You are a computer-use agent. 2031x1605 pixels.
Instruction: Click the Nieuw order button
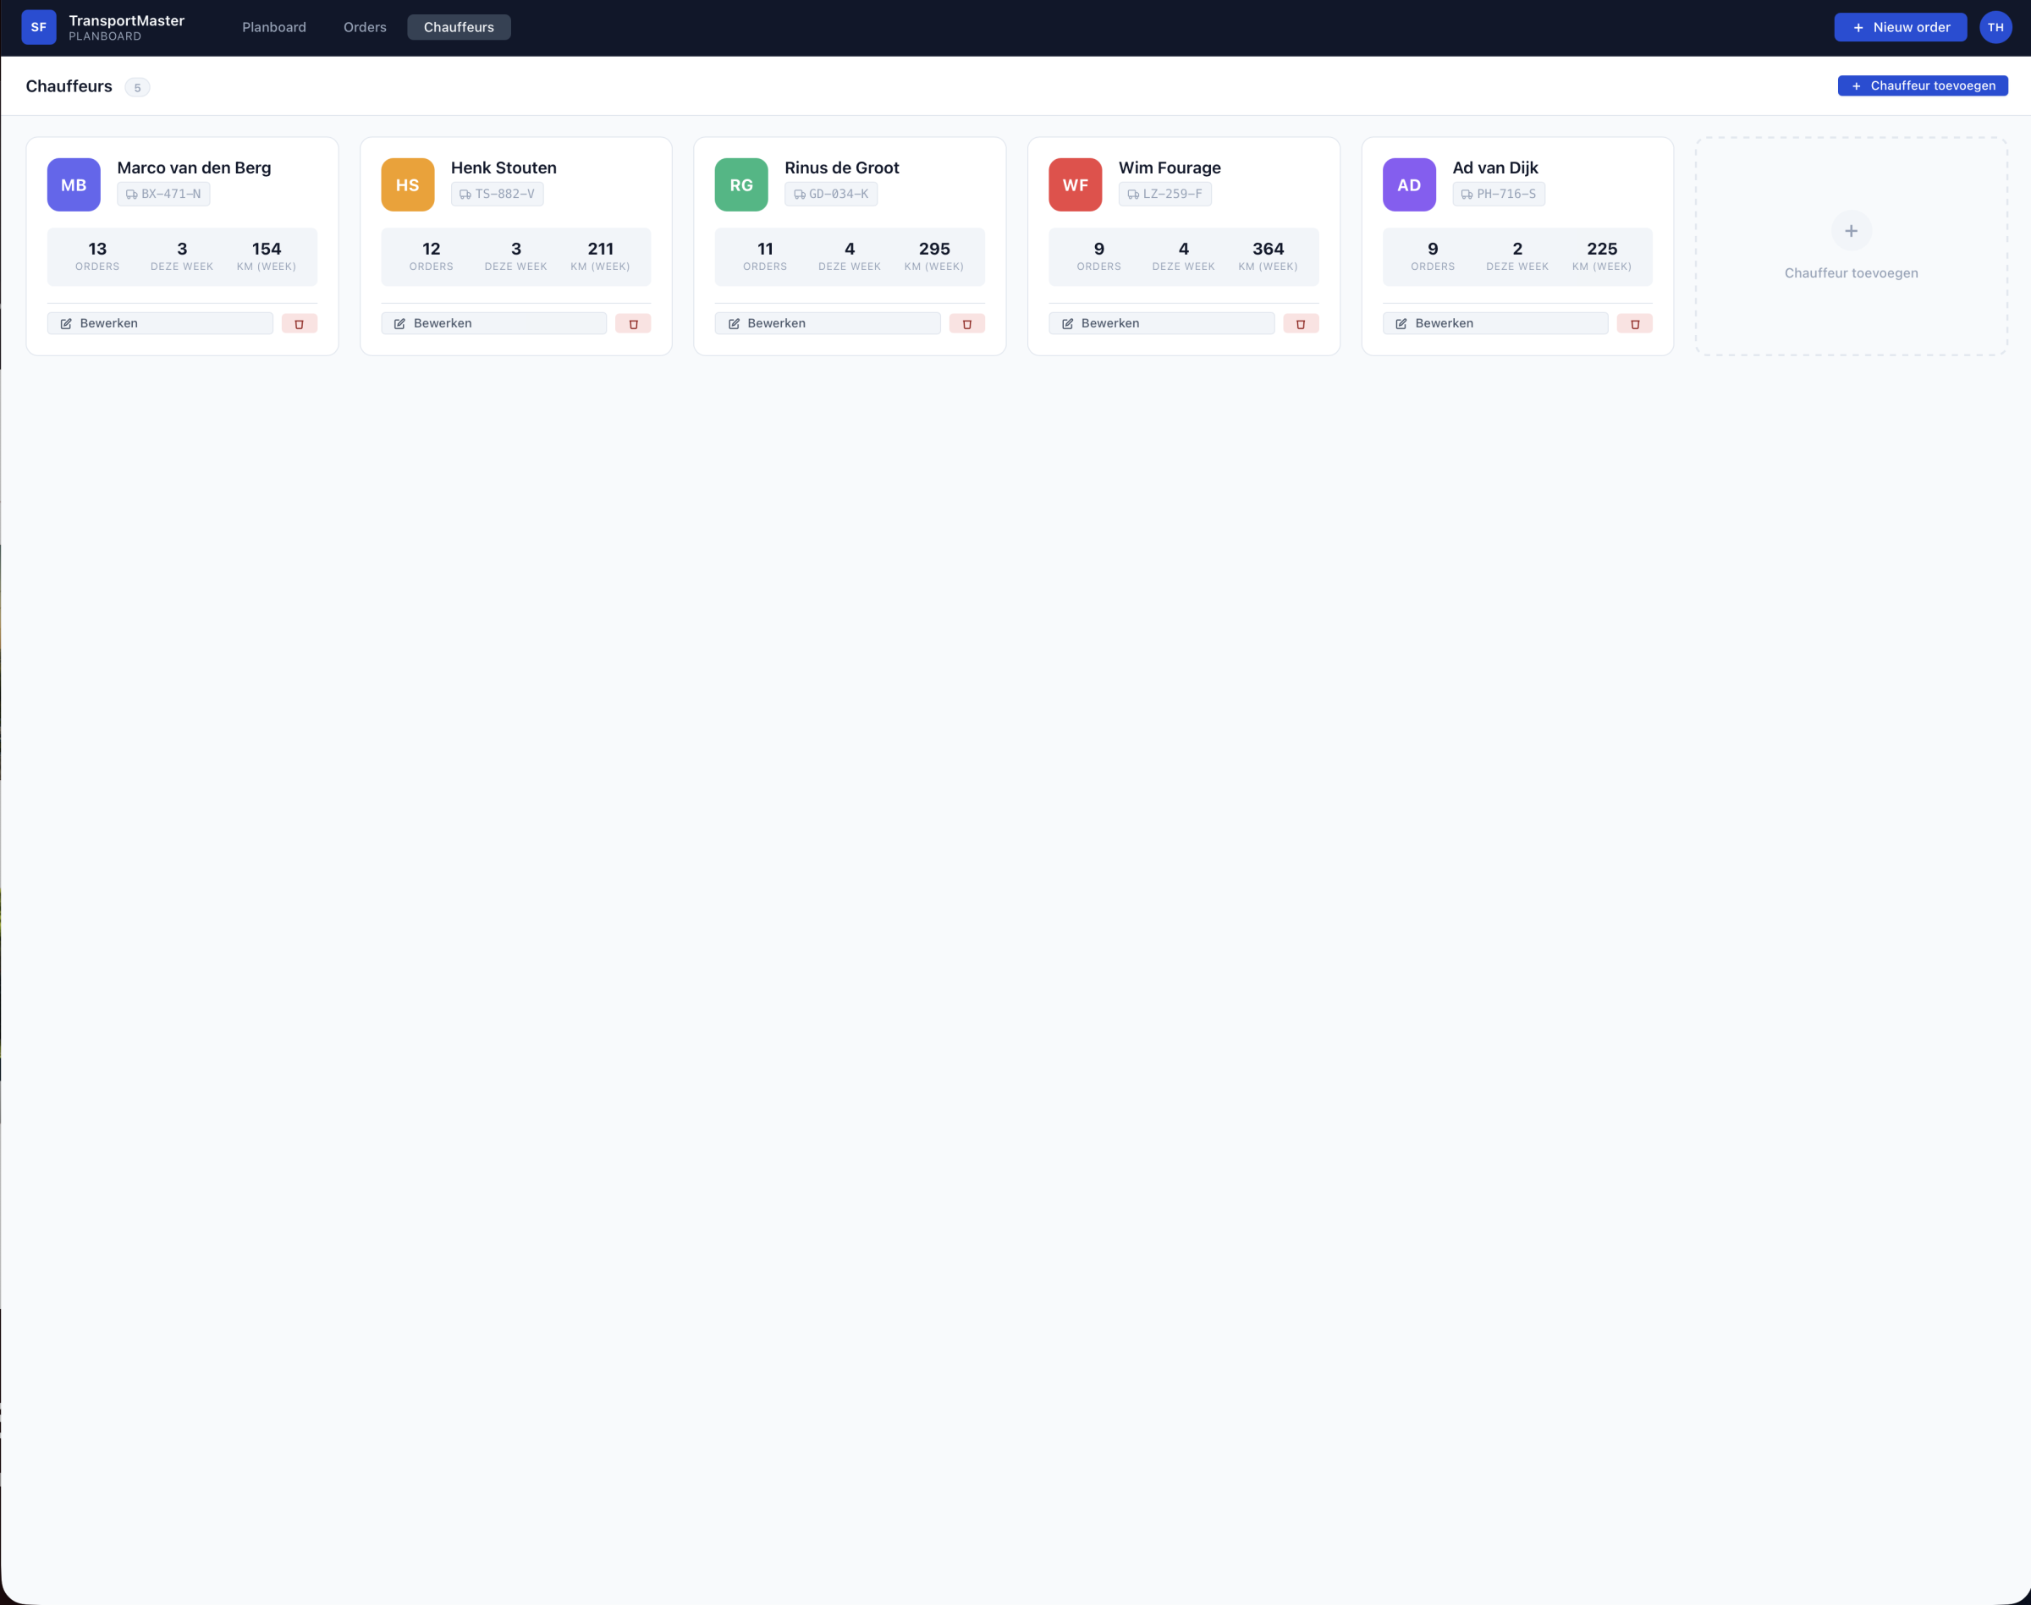pos(1901,27)
